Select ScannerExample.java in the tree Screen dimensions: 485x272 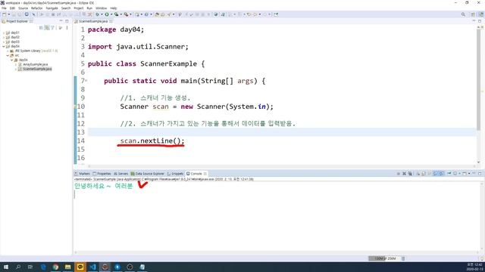point(37,69)
